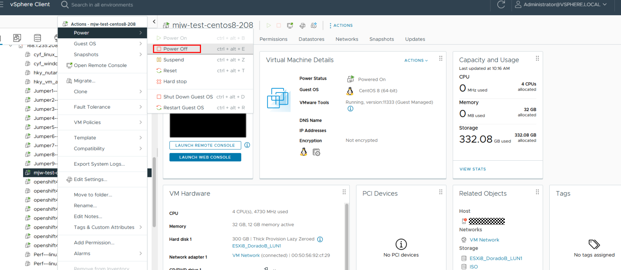Select Edit Settings... from Actions menu

click(x=102, y=179)
